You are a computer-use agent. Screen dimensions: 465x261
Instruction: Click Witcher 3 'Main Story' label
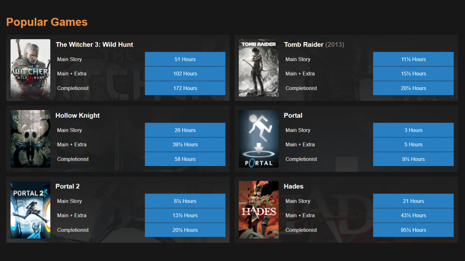click(x=69, y=59)
